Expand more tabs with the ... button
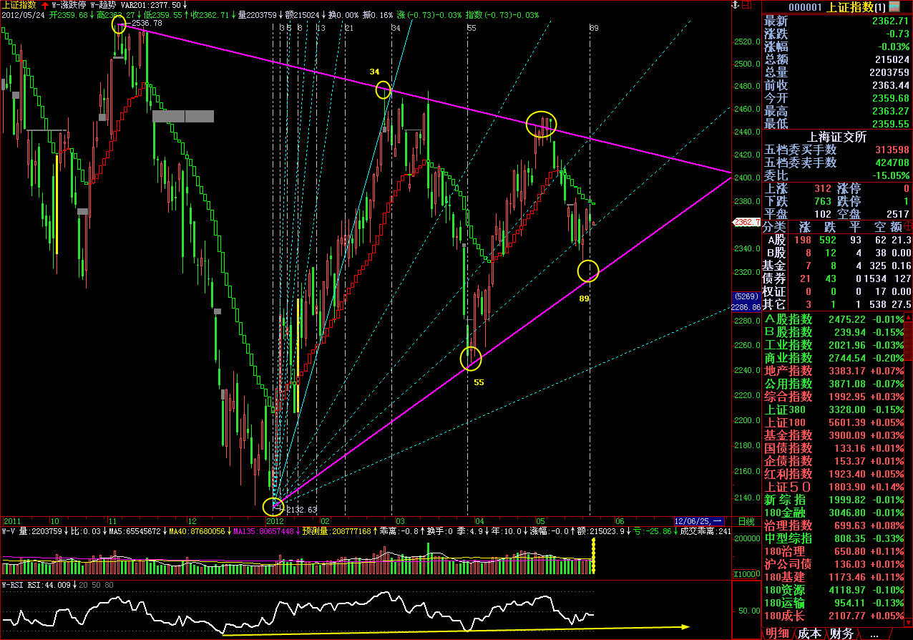Screen dimensions: 913x640 [874, 633]
